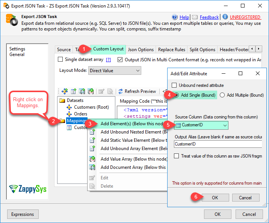269x223 pixels.
Task: Click the icon beside Add Static Value Element
Action: (x=92, y=140)
